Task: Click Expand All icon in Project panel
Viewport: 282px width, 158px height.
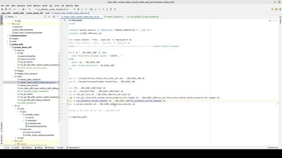Action: pyautogui.click(x=45, y=17)
